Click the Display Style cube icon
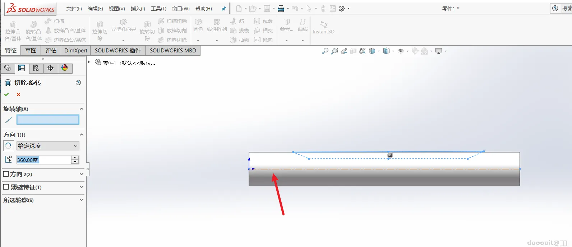572x247 pixels. (x=386, y=51)
